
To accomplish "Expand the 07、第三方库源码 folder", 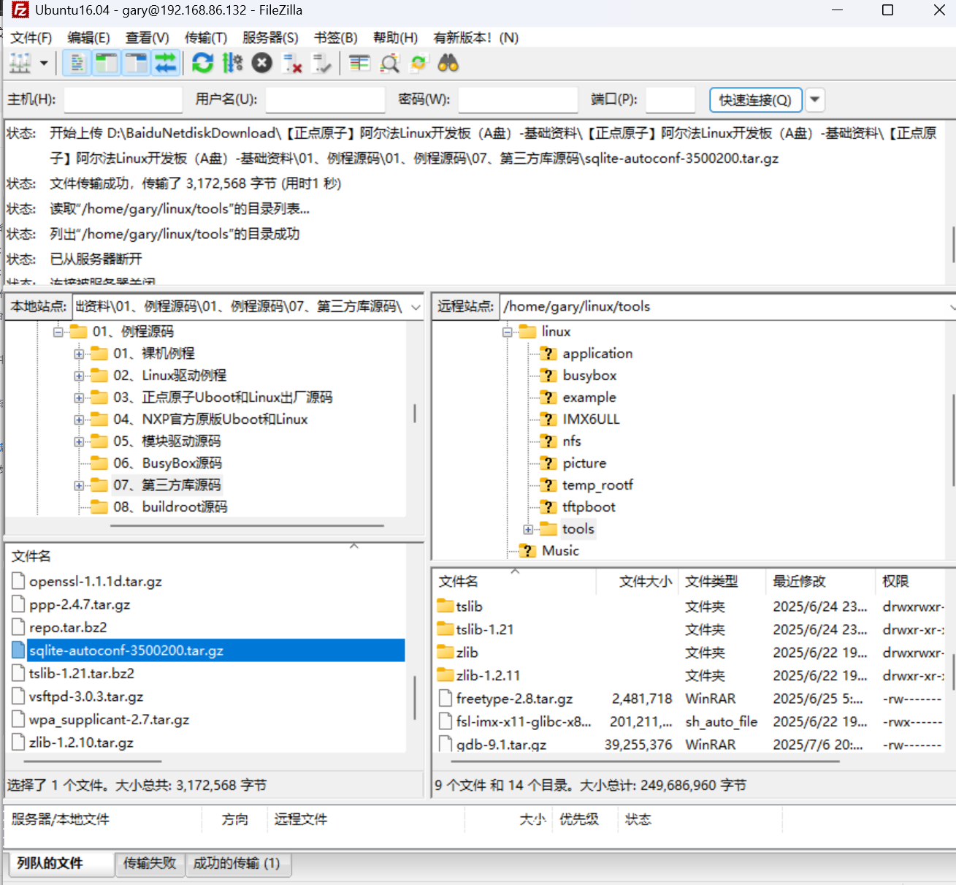I will click(79, 485).
